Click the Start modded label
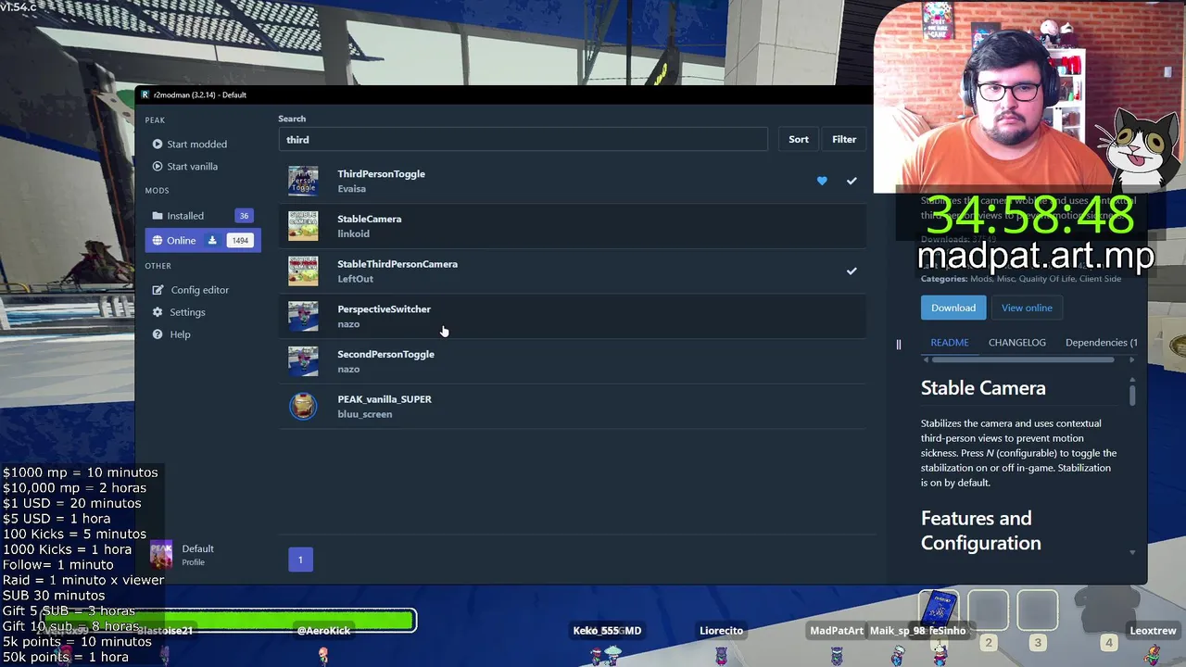Screen dimensions: 1186x667 point(196,145)
